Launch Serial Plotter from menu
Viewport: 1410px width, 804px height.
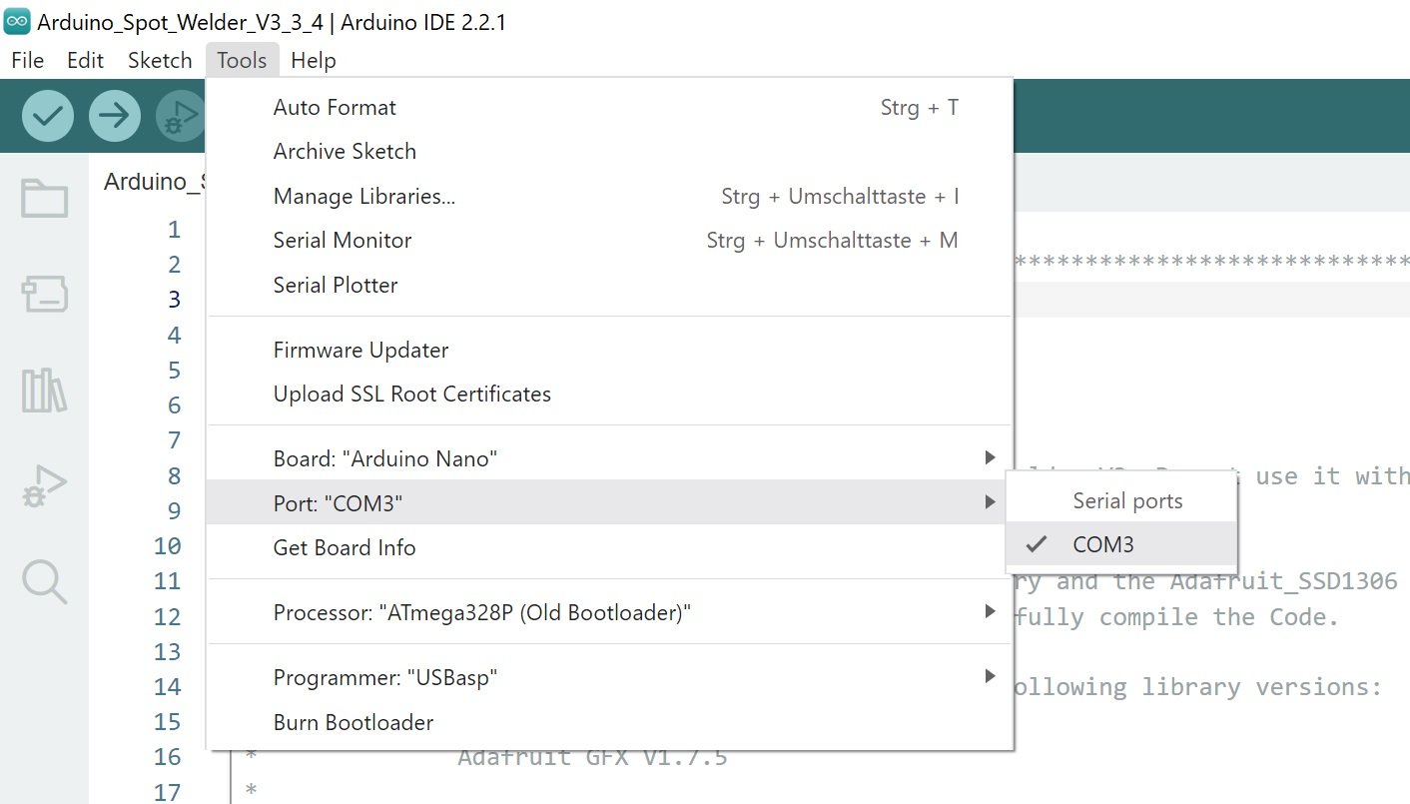pyautogui.click(x=609, y=286)
